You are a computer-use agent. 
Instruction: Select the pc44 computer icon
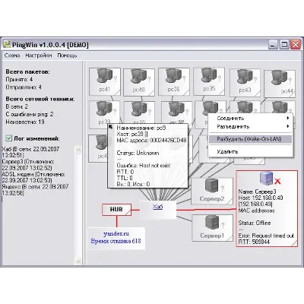(279, 78)
